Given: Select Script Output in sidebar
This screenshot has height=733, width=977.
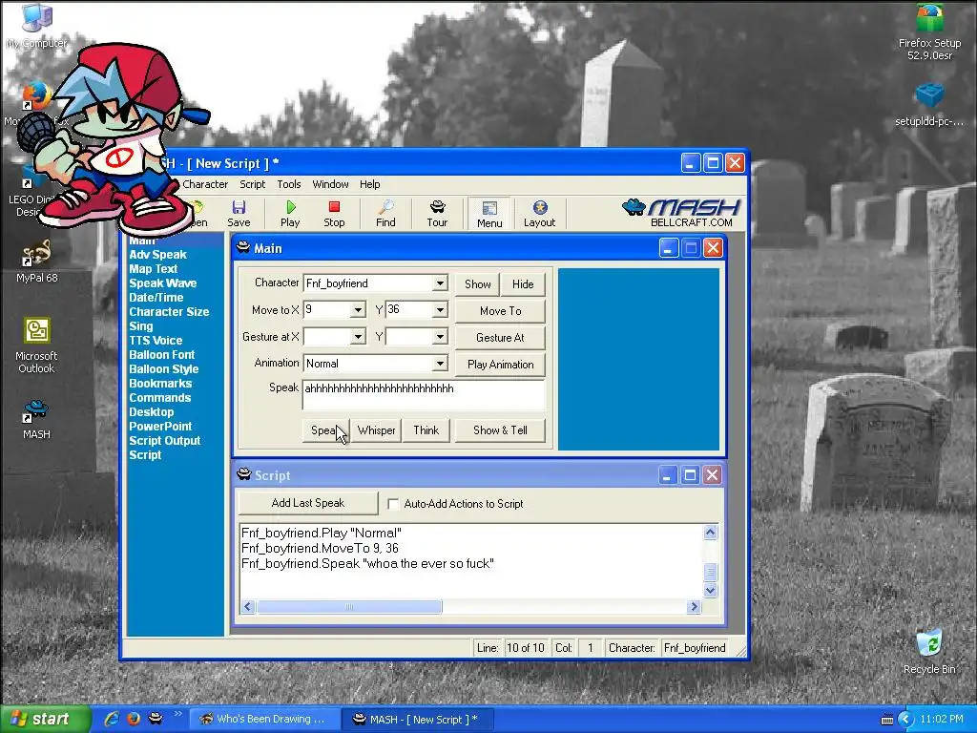Looking at the screenshot, I should tap(164, 441).
